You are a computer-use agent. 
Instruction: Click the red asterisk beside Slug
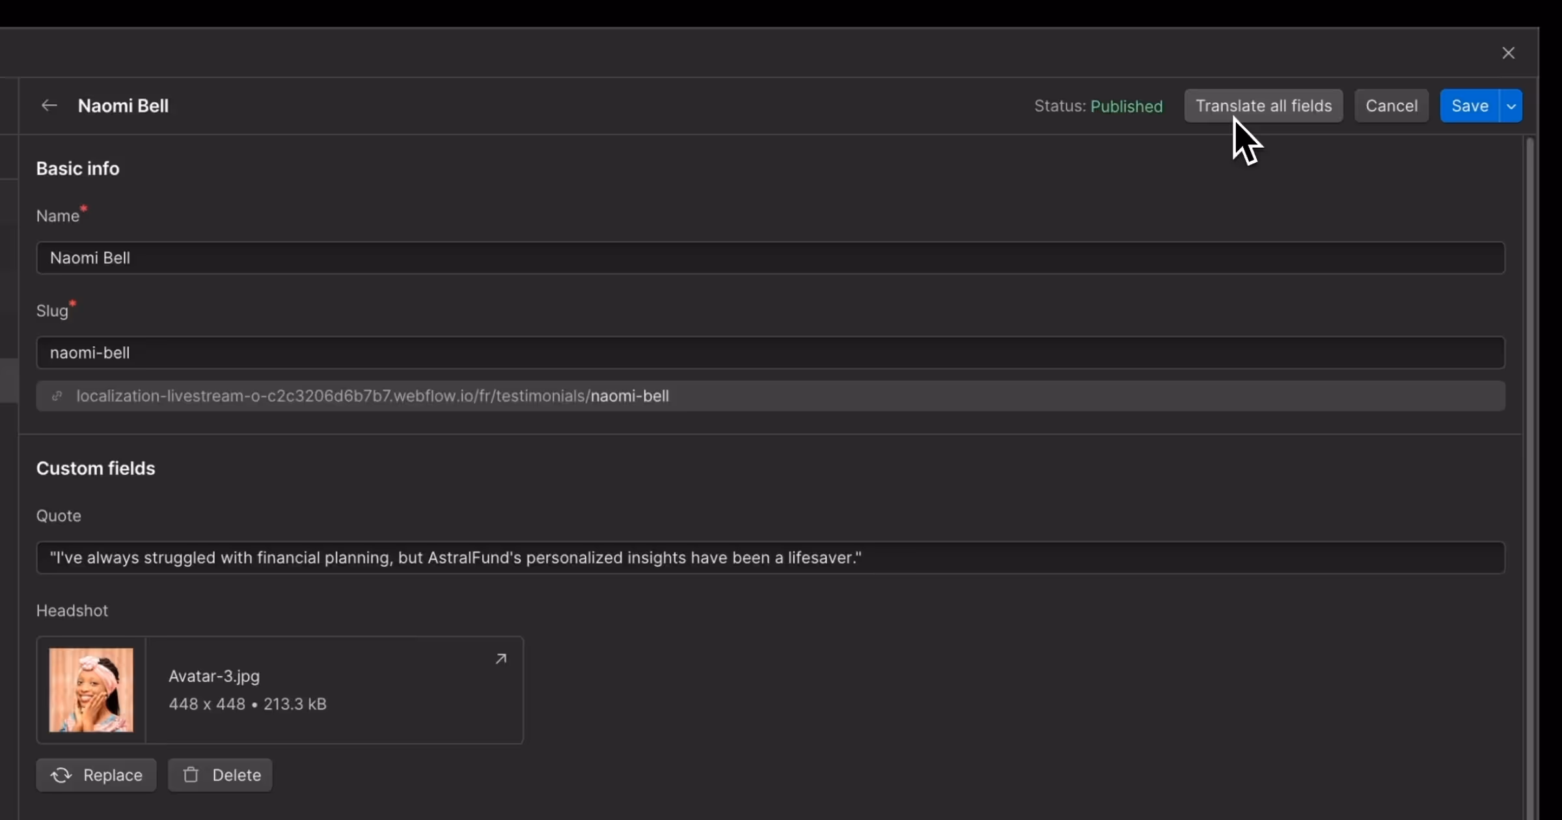pos(73,303)
